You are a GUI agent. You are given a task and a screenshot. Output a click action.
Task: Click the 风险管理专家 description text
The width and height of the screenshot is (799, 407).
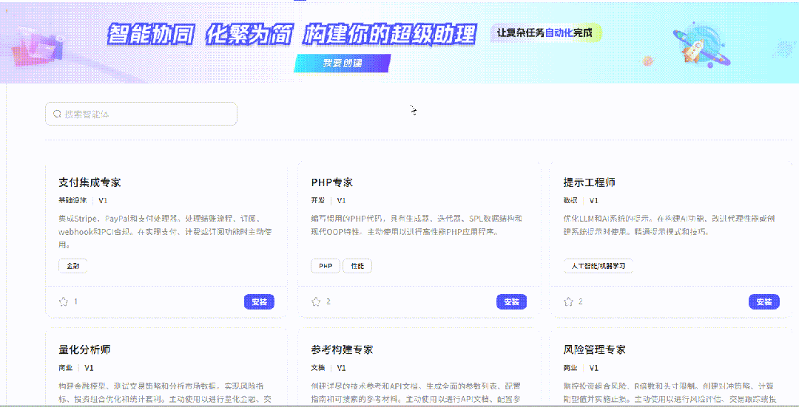pyautogui.click(x=669, y=393)
